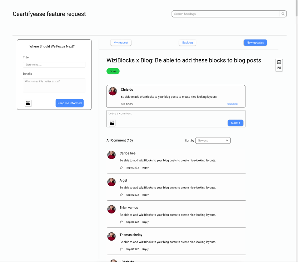The height and width of the screenshot is (262, 298).
Task: Star Thomas shelby's comment
Action: point(121,249)
